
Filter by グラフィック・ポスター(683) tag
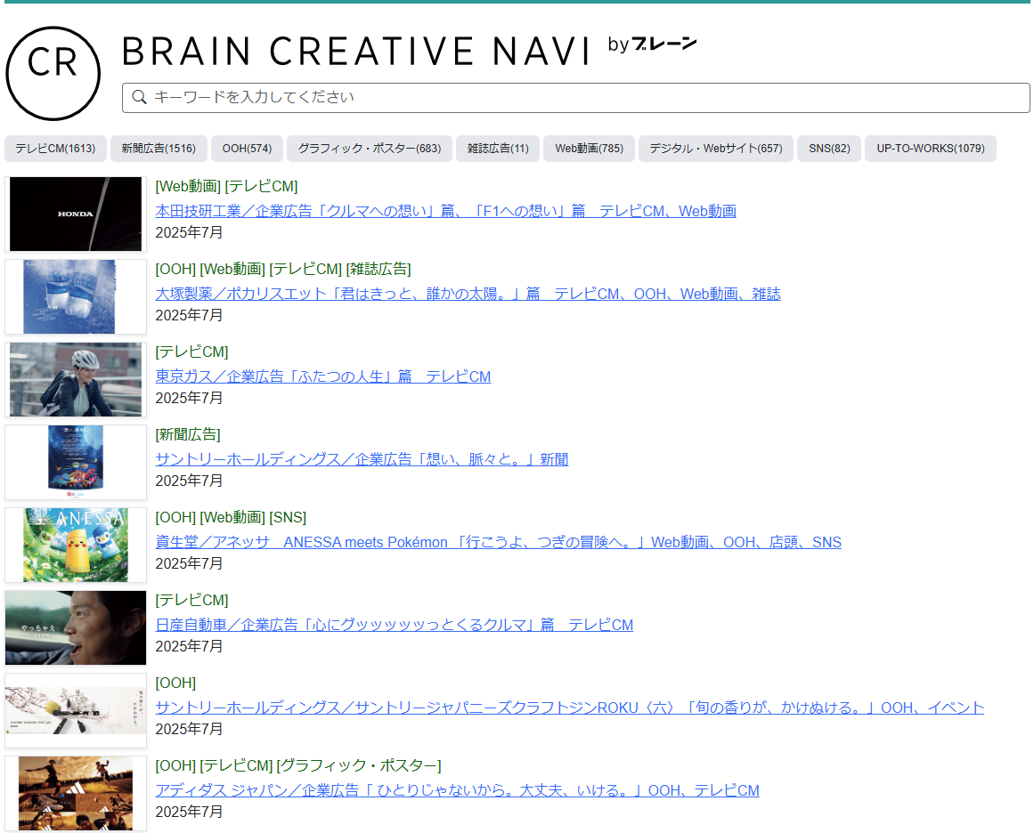[x=370, y=149]
